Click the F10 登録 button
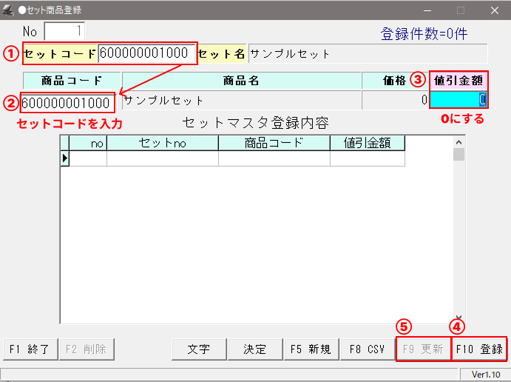This screenshot has width=511, height=382. point(478,349)
